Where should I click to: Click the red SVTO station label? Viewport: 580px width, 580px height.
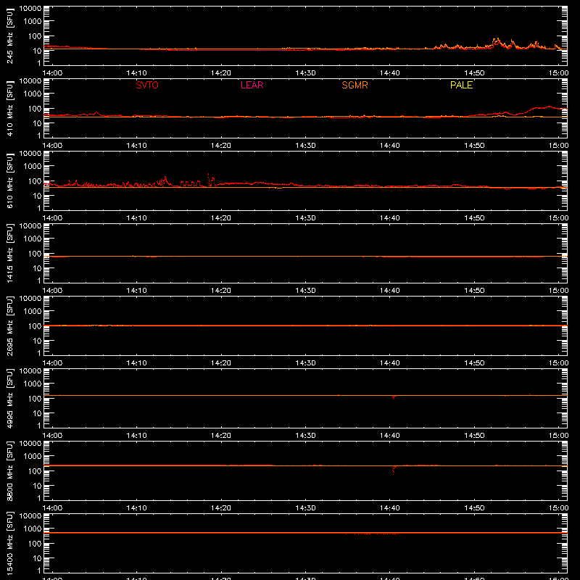(147, 85)
